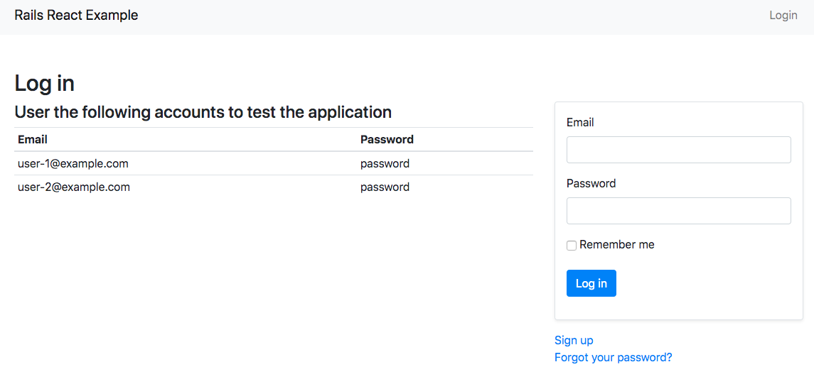Enable the Remember me checkbox
Viewport: 814px width, 389px height.
click(572, 246)
